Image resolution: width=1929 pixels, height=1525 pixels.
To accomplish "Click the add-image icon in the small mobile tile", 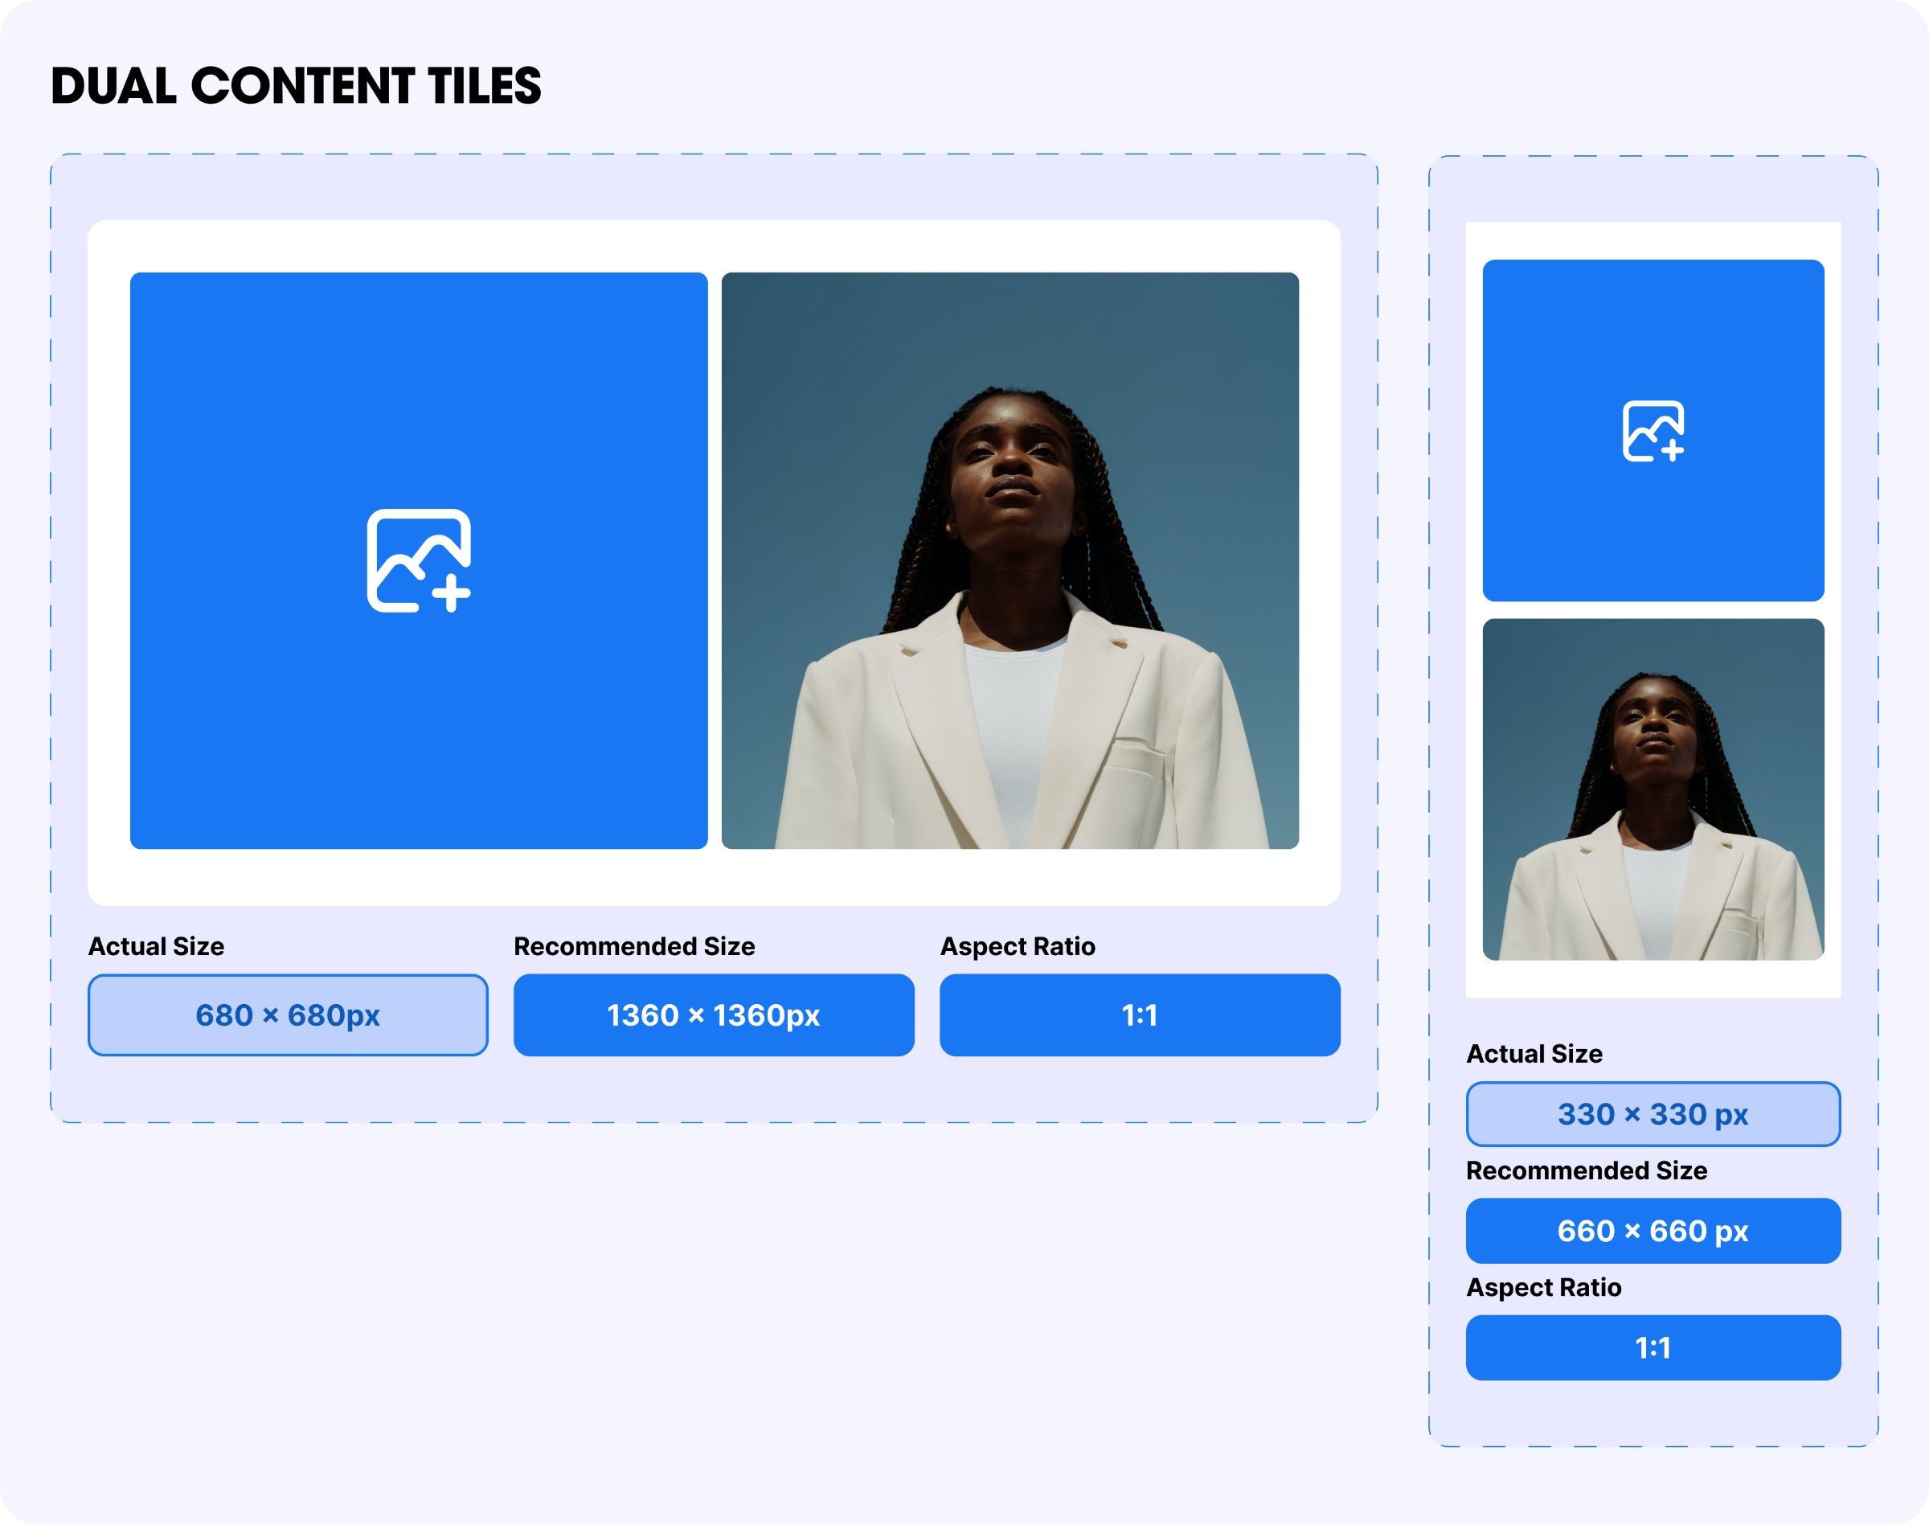I will [x=1653, y=431].
